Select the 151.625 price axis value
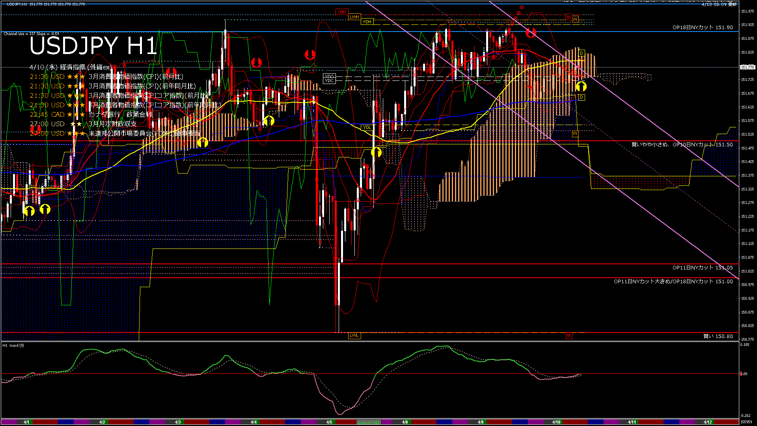757x426 pixels. pyautogui.click(x=748, y=107)
